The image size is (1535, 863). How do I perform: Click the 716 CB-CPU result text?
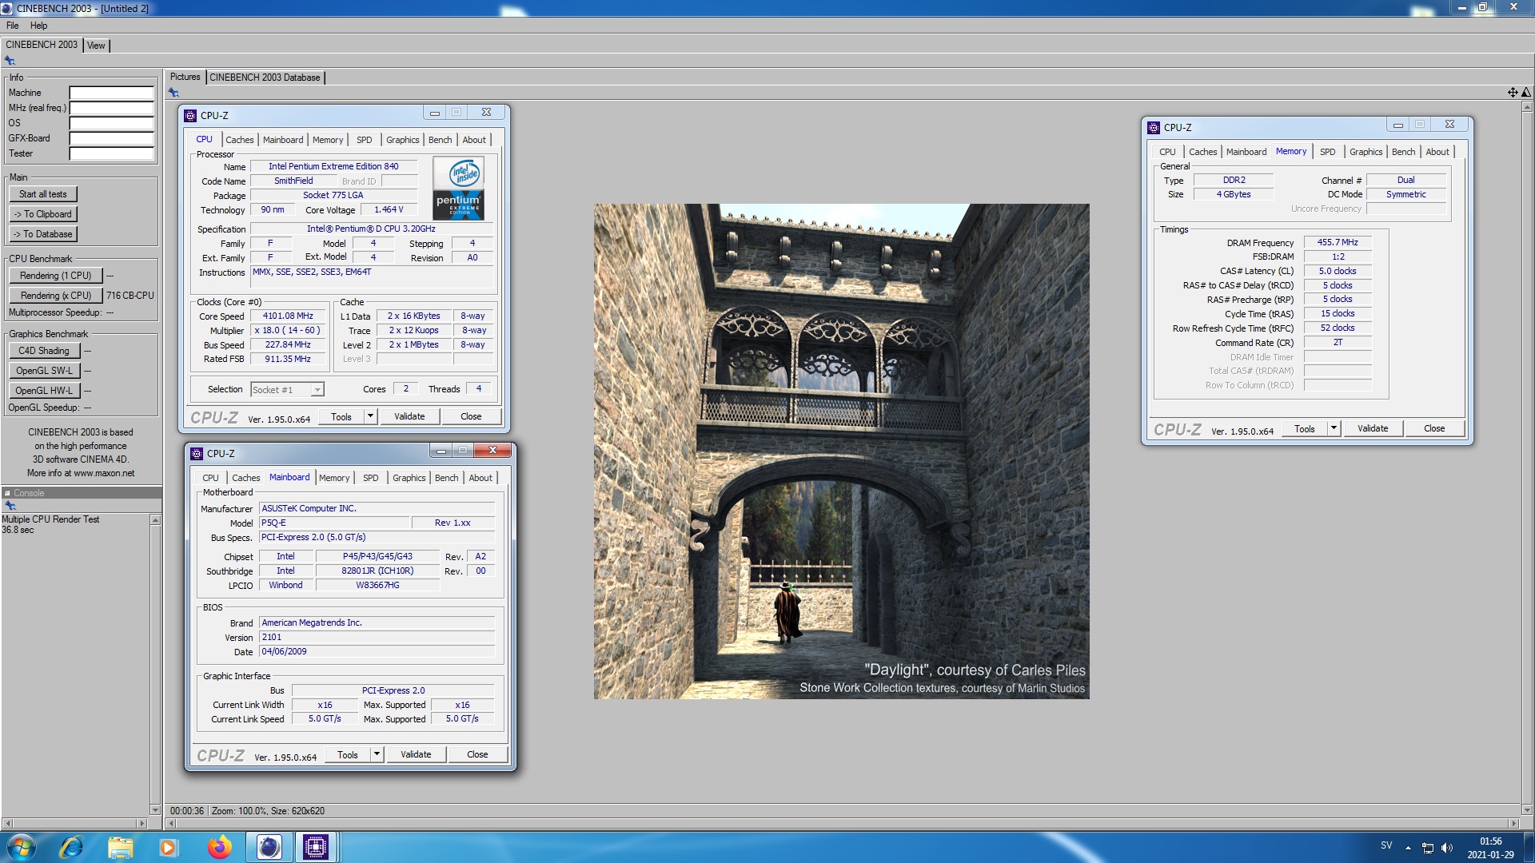pyautogui.click(x=130, y=296)
